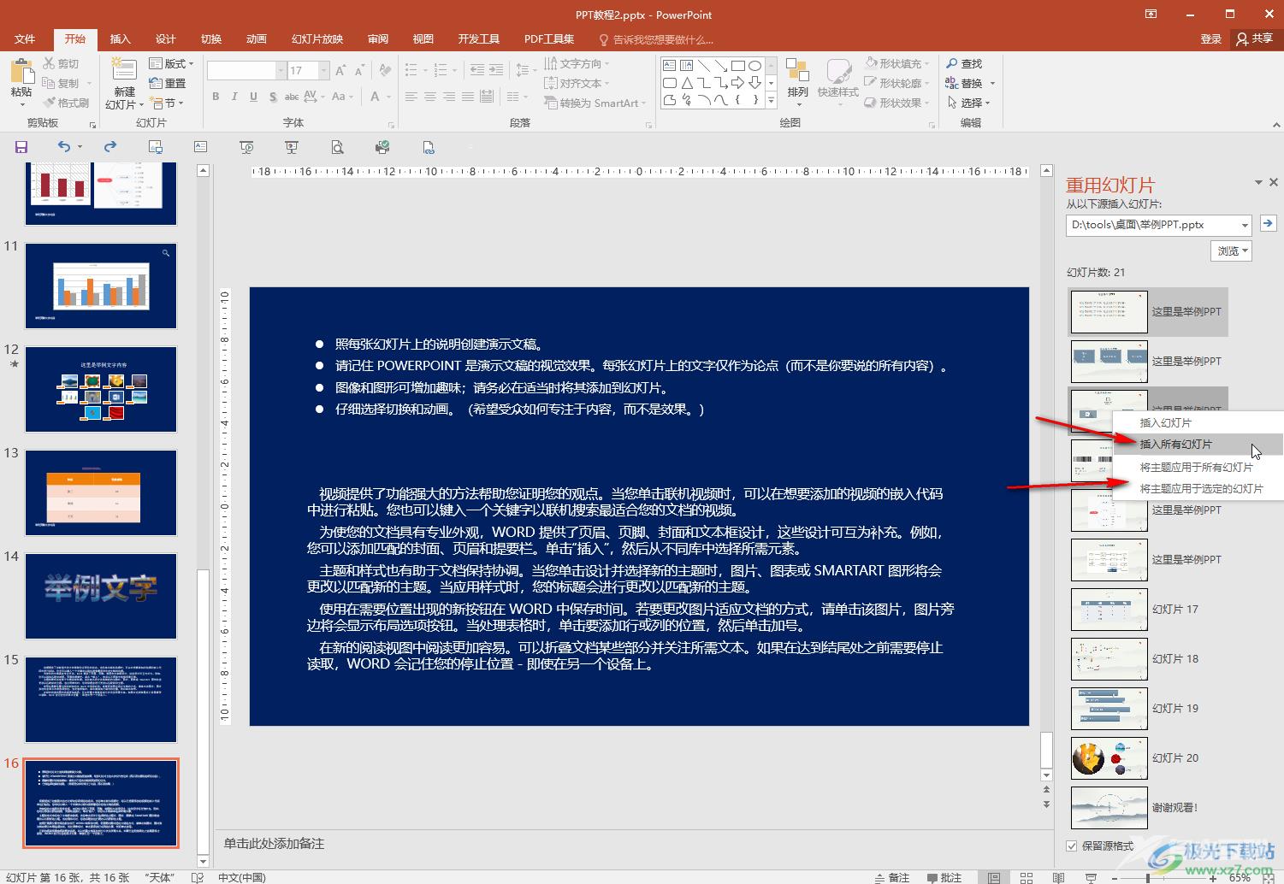Toggle the Notes pane from status bar
1284x884 pixels.
(892, 877)
